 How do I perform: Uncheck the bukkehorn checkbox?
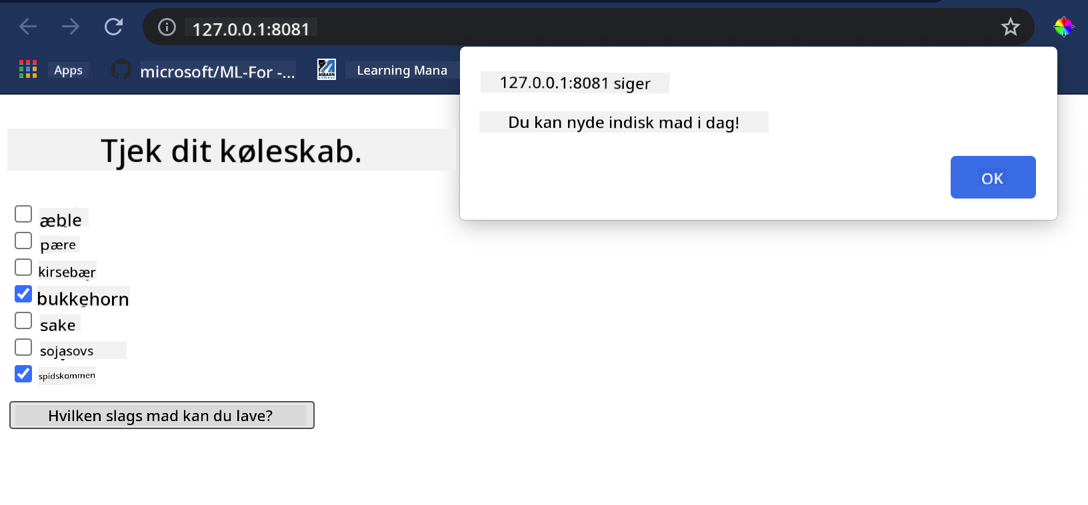tap(23, 294)
